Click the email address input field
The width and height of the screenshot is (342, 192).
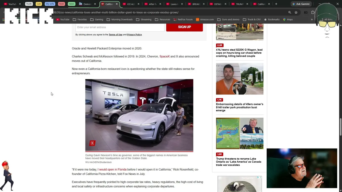tap(120, 27)
